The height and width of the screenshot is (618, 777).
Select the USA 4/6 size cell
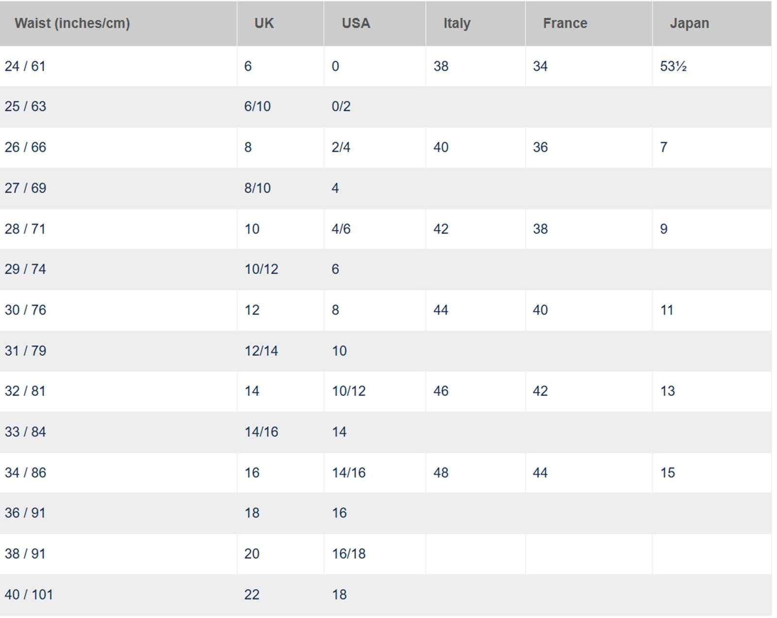tap(341, 229)
